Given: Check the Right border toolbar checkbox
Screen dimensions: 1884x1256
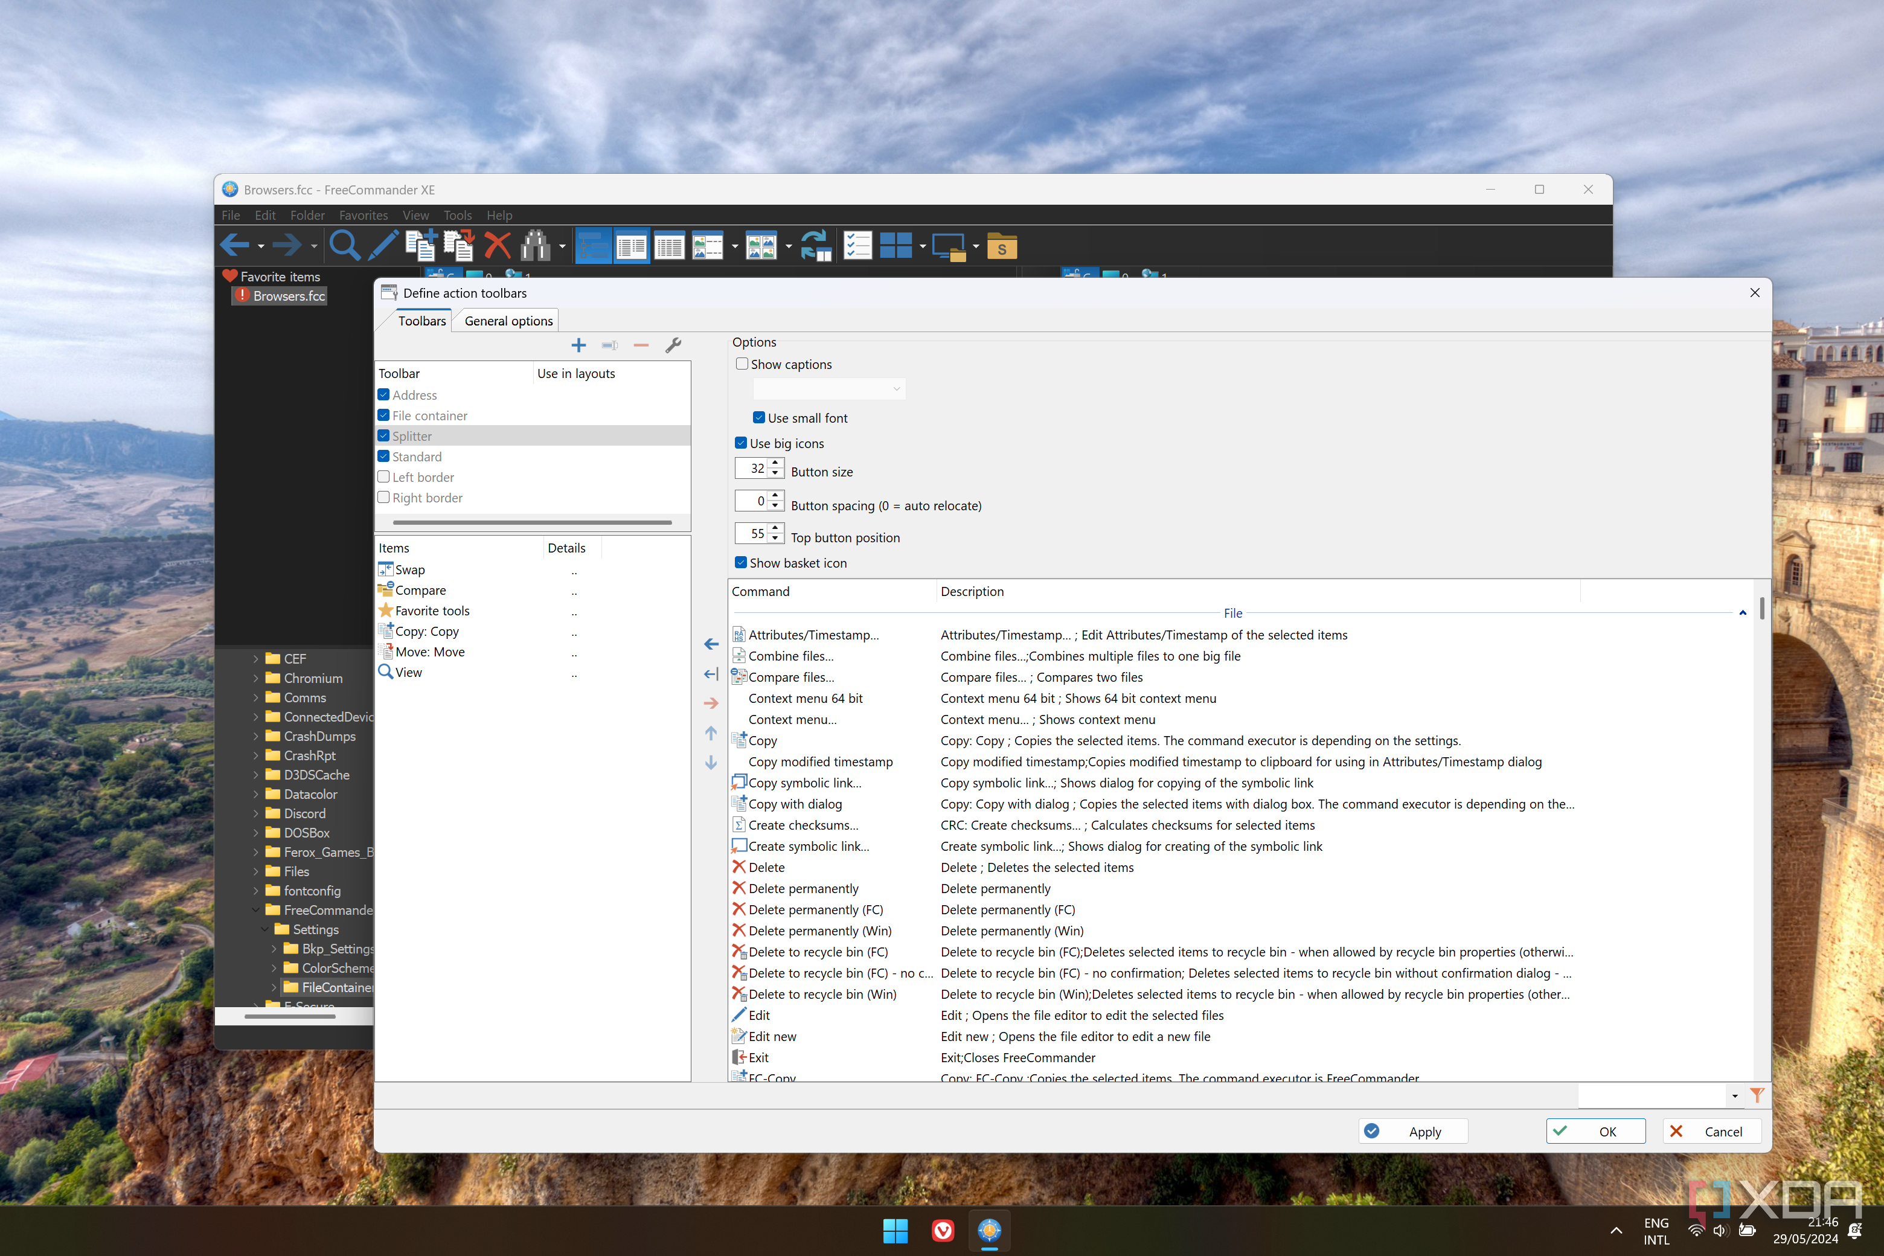Looking at the screenshot, I should [x=383, y=498].
